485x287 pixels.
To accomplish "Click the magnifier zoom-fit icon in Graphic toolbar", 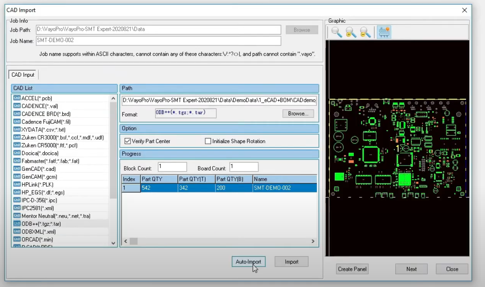I will pyautogui.click(x=336, y=32).
